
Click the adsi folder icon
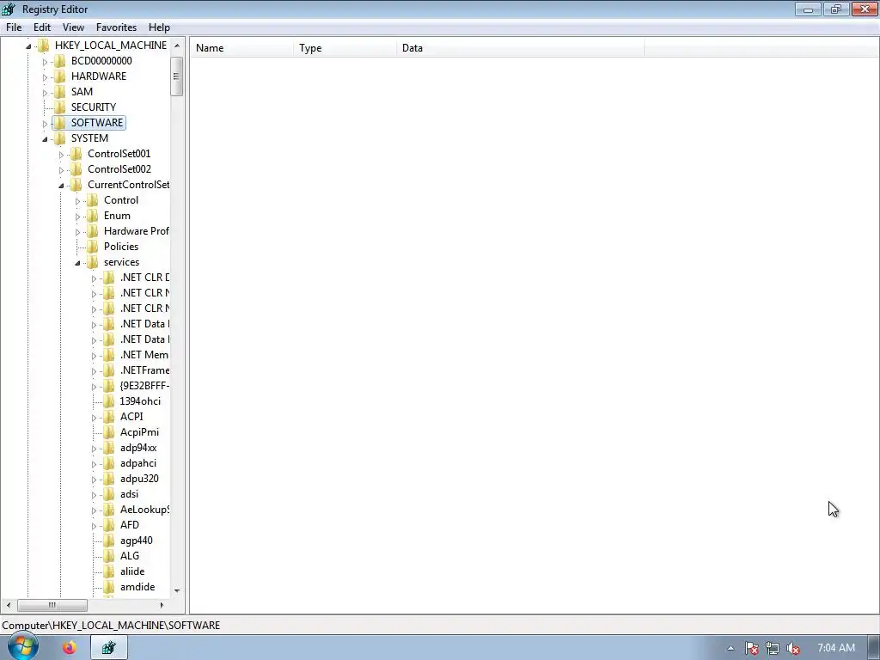[x=109, y=494]
